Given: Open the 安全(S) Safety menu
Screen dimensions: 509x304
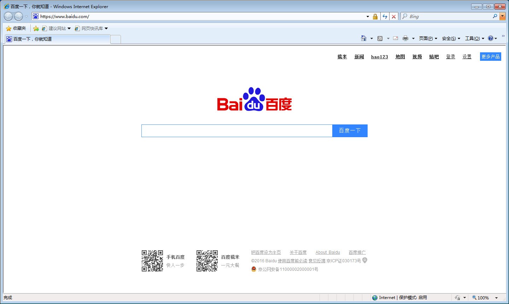Looking at the screenshot, I should pyautogui.click(x=451, y=39).
